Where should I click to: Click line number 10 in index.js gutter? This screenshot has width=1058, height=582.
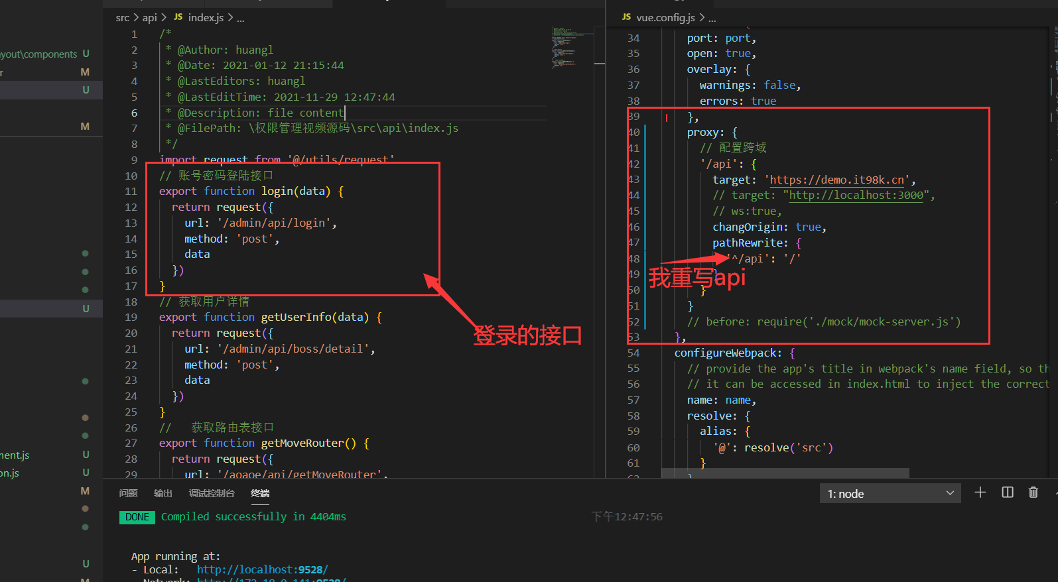tap(131, 176)
